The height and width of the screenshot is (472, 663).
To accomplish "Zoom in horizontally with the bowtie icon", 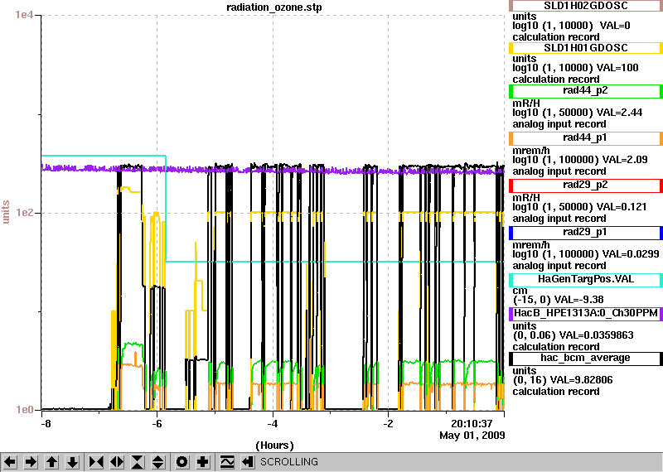I will point(96,462).
